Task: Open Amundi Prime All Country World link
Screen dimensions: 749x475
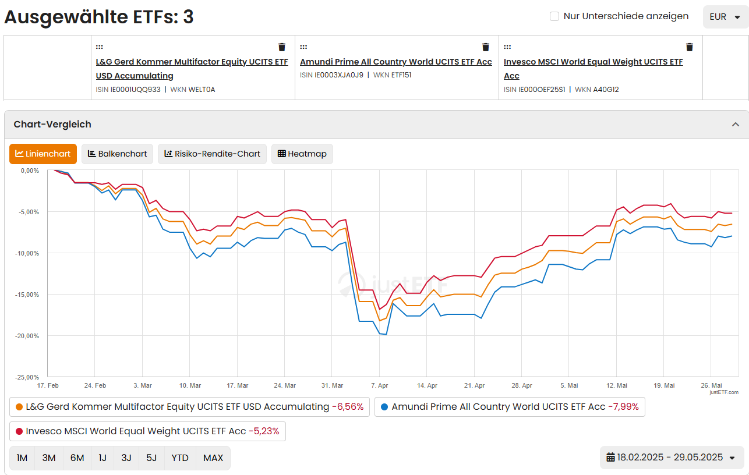Action: click(x=395, y=62)
